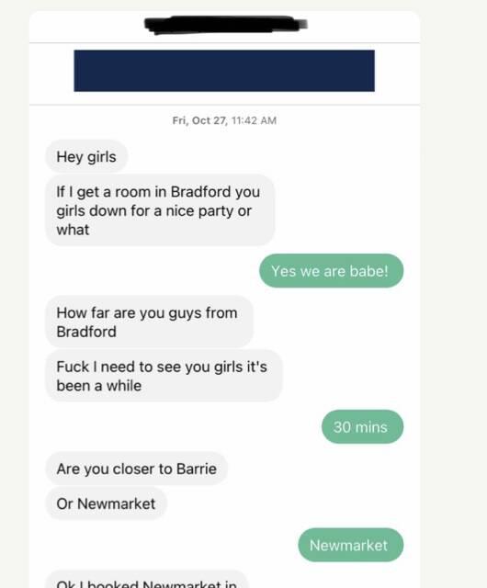Click the 'Or Newmarket' message bubble
This screenshot has height=588, width=487.
[x=106, y=503]
